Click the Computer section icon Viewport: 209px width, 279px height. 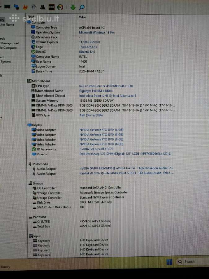(29, 22)
